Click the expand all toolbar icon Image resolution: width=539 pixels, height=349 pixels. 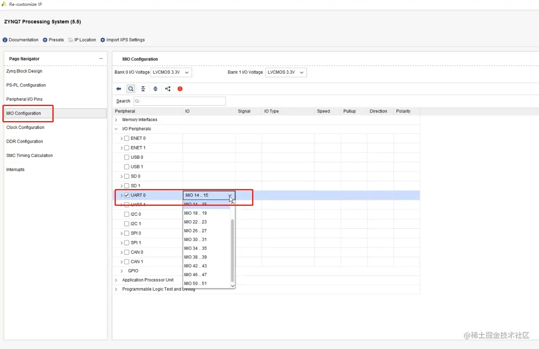click(x=156, y=89)
